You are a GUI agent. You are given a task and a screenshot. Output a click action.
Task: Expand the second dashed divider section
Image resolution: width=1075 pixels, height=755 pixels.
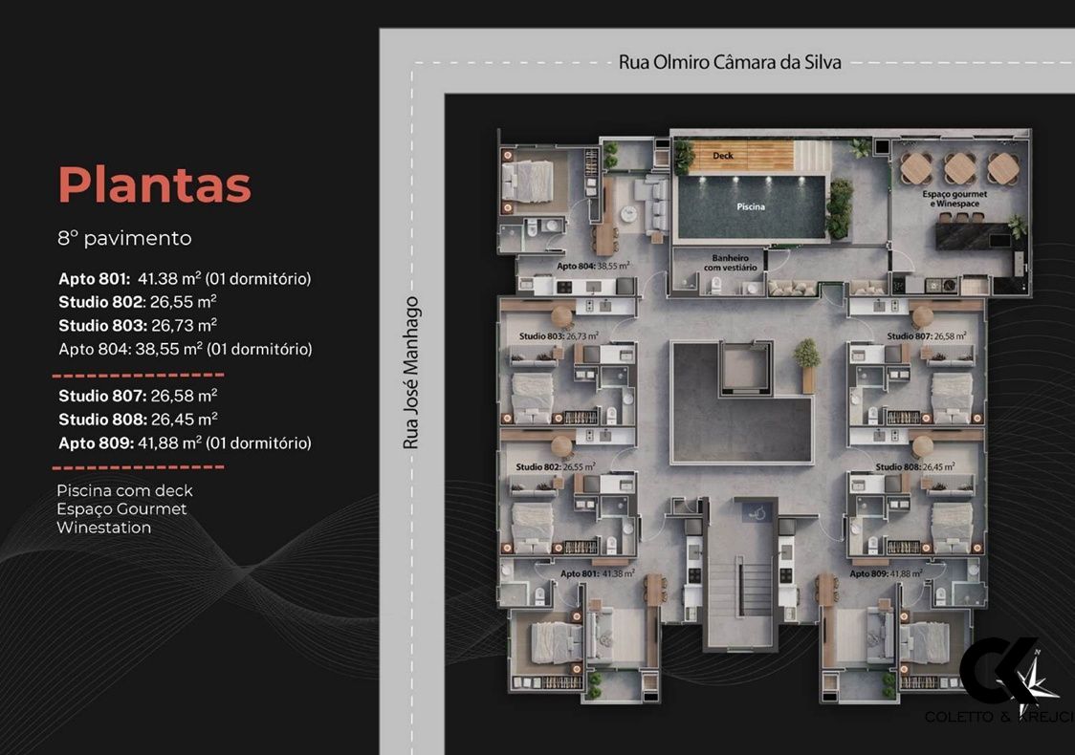tap(138, 467)
